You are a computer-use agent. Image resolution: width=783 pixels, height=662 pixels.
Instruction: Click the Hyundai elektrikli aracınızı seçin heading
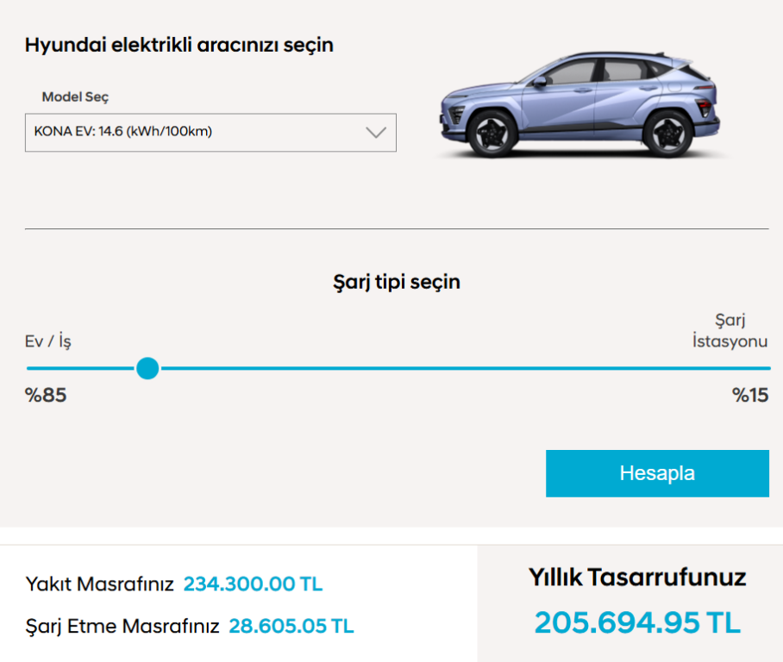click(179, 45)
